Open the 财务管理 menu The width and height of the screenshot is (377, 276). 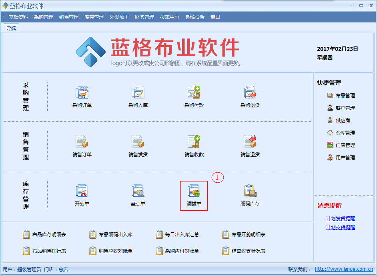pos(144,17)
